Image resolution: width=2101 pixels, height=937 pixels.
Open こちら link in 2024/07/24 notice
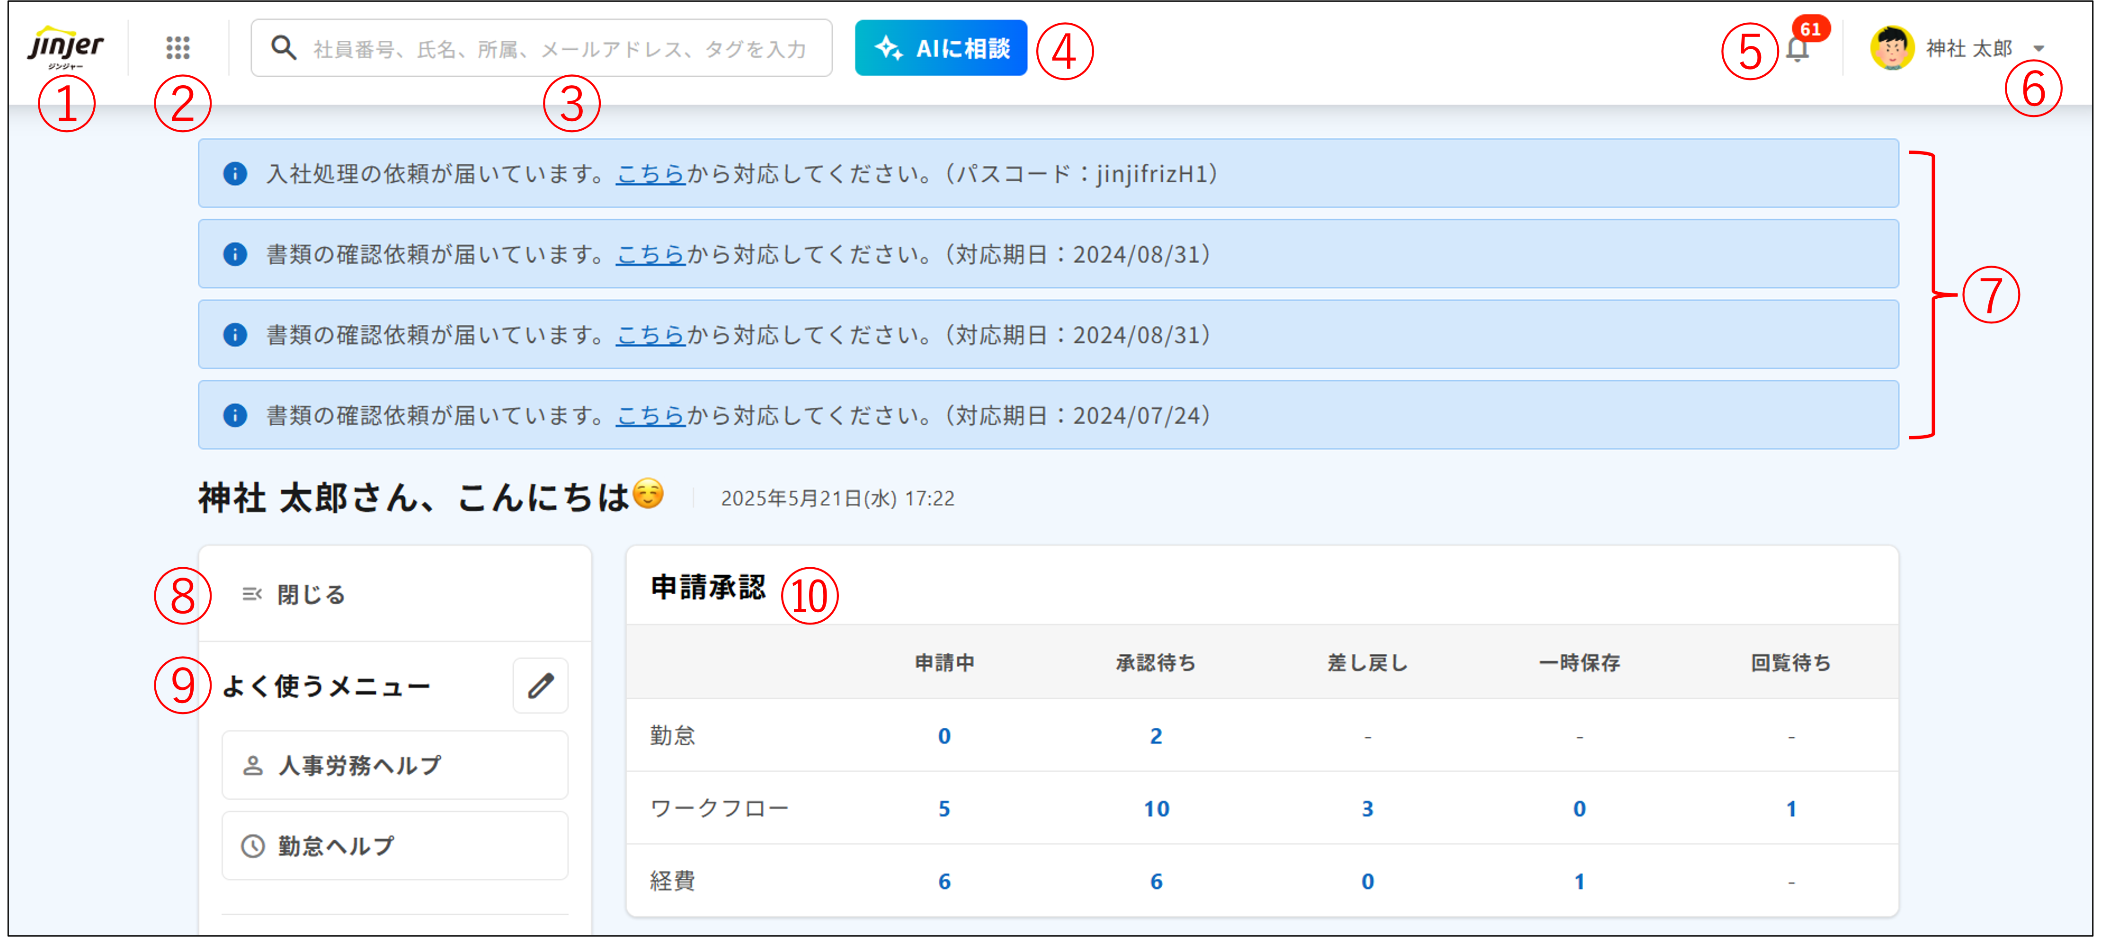point(650,416)
